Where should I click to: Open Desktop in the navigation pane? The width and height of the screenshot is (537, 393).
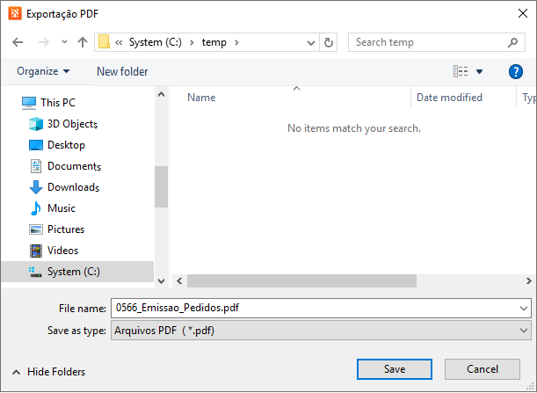tap(66, 145)
